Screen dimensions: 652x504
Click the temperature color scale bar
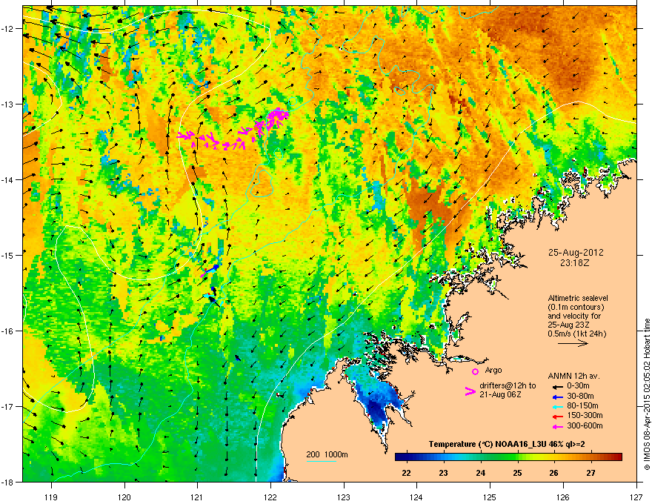pos(508,457)
